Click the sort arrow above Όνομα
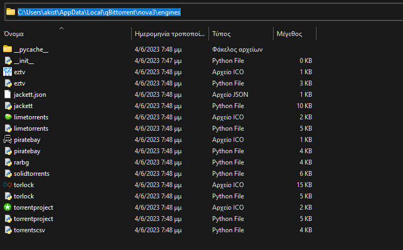Screen dimensions: 403x250 (x=61, y=28)
